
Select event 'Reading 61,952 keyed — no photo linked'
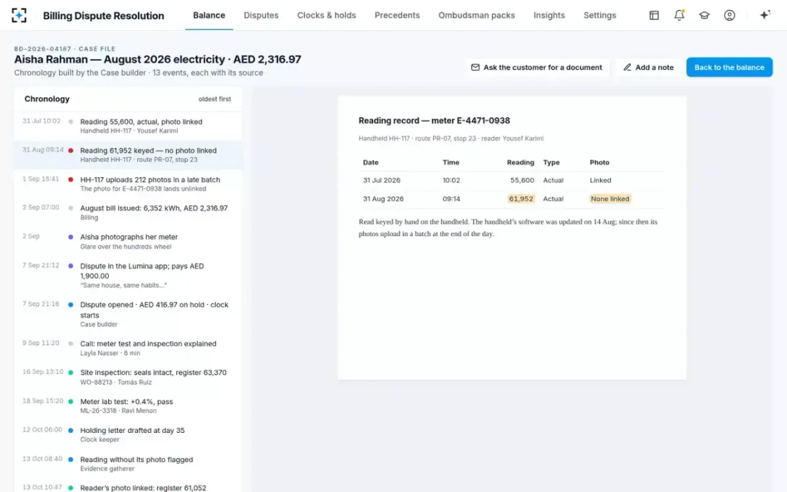click(128, 155)
